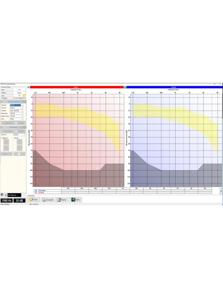Click the Données Patient panel title
Image resolution: width=223 pixels, height=288 pixels.
pyautogui.click(x=6, y=87)
